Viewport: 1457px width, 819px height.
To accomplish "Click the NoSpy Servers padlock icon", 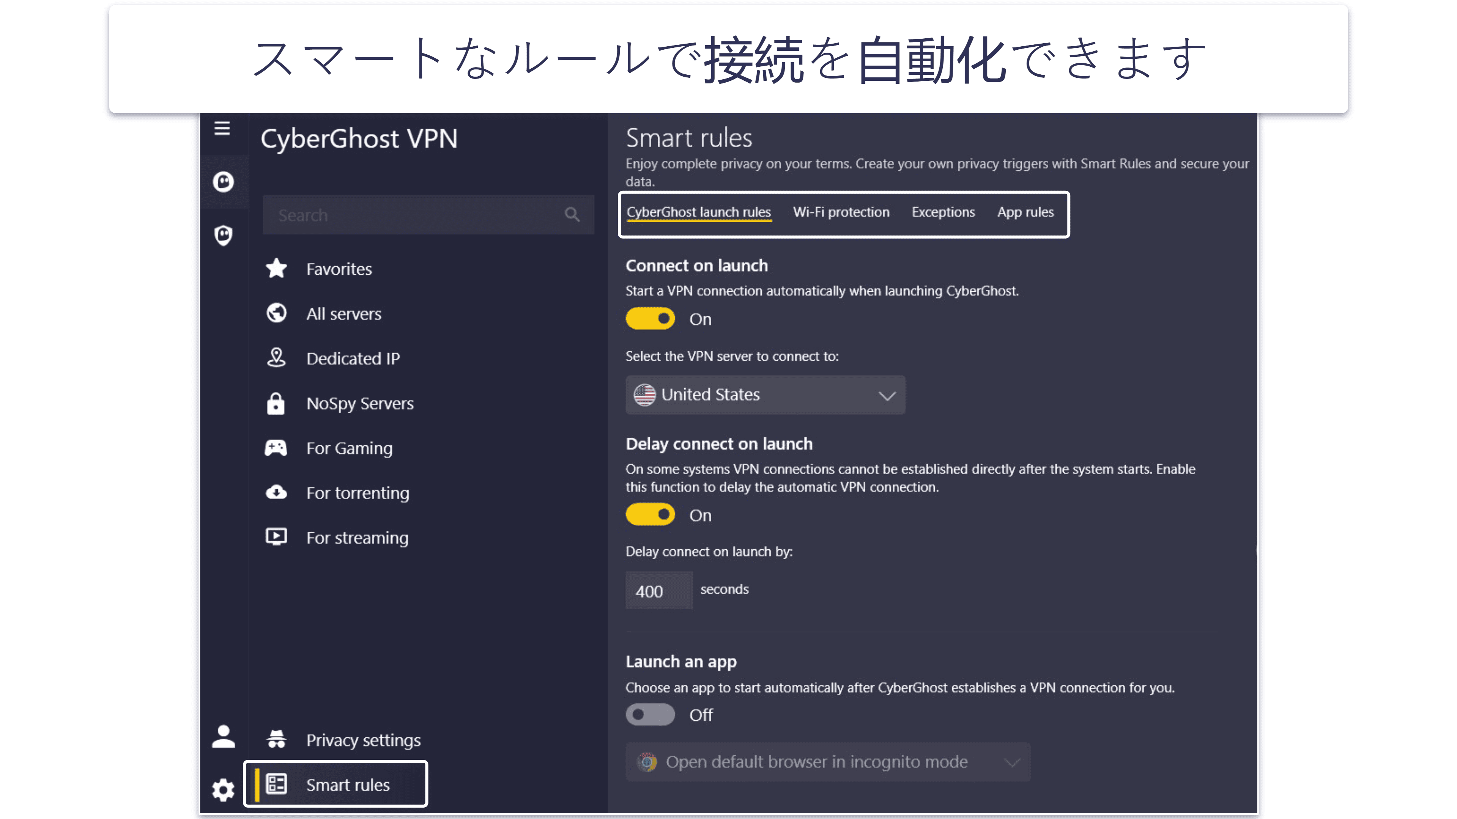I will pyautogui.click(x=276, y=403).
